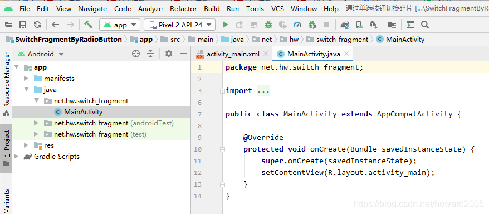Screen dimensions: 489x214
Task: Open the File menu
Action: pyautogui.click(x=25, y=9)
